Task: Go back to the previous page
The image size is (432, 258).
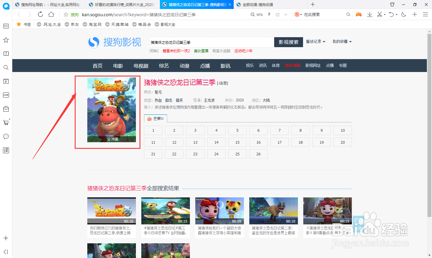Action: (19, 14)
